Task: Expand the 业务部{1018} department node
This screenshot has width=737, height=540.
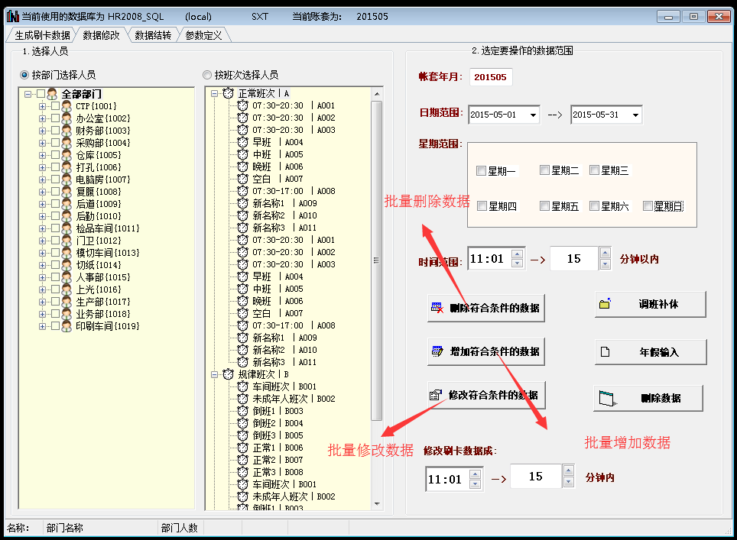Action: pos(42,314)
